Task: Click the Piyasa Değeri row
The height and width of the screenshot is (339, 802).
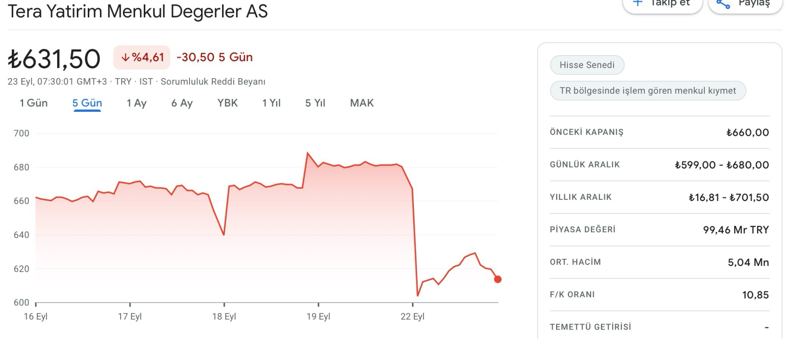Action: pos(659,230)
